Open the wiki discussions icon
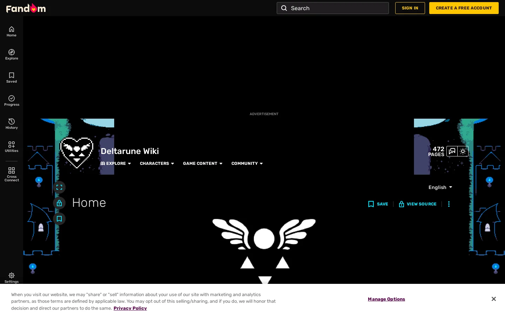The width and height of the screenshot is (505, 315). (452, 151)
